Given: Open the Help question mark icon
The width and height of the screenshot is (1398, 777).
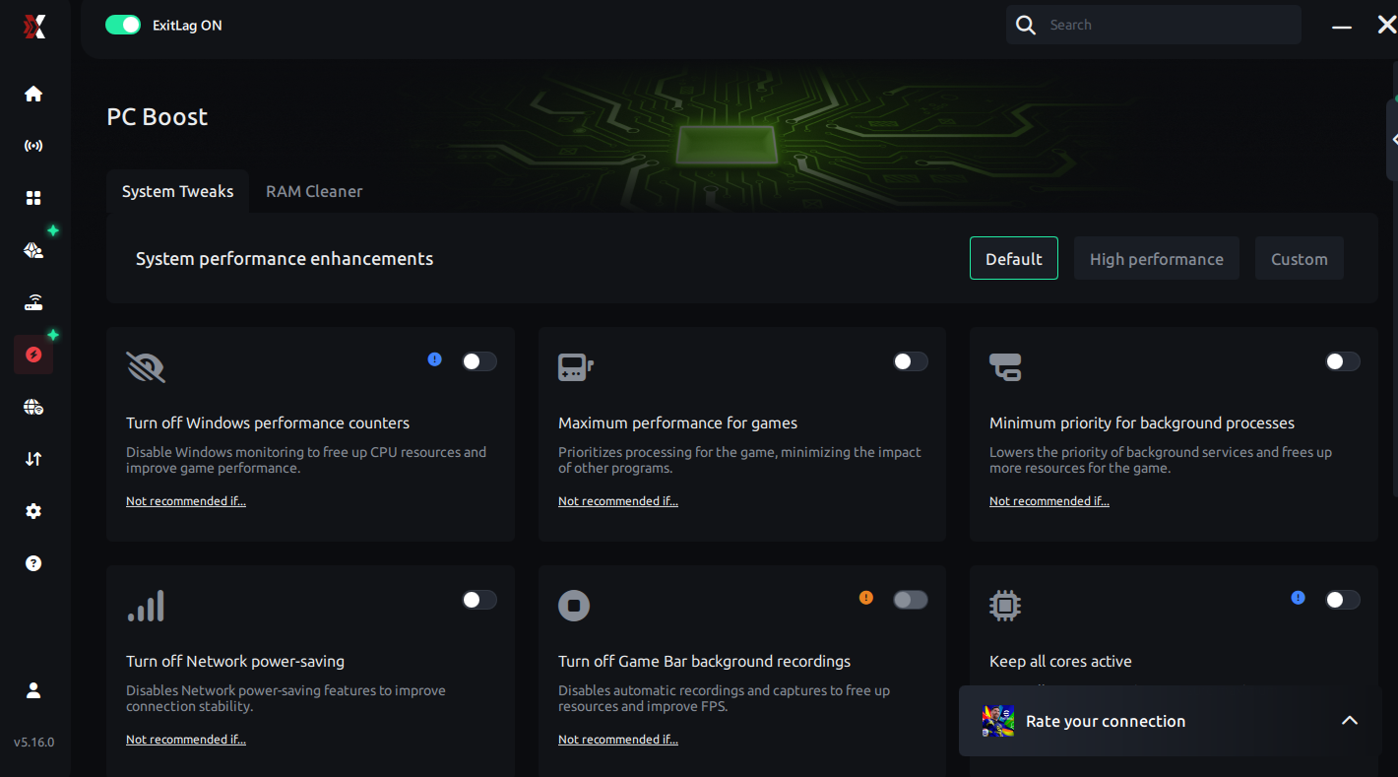Looking at the screenshot, I should (33, 563).
